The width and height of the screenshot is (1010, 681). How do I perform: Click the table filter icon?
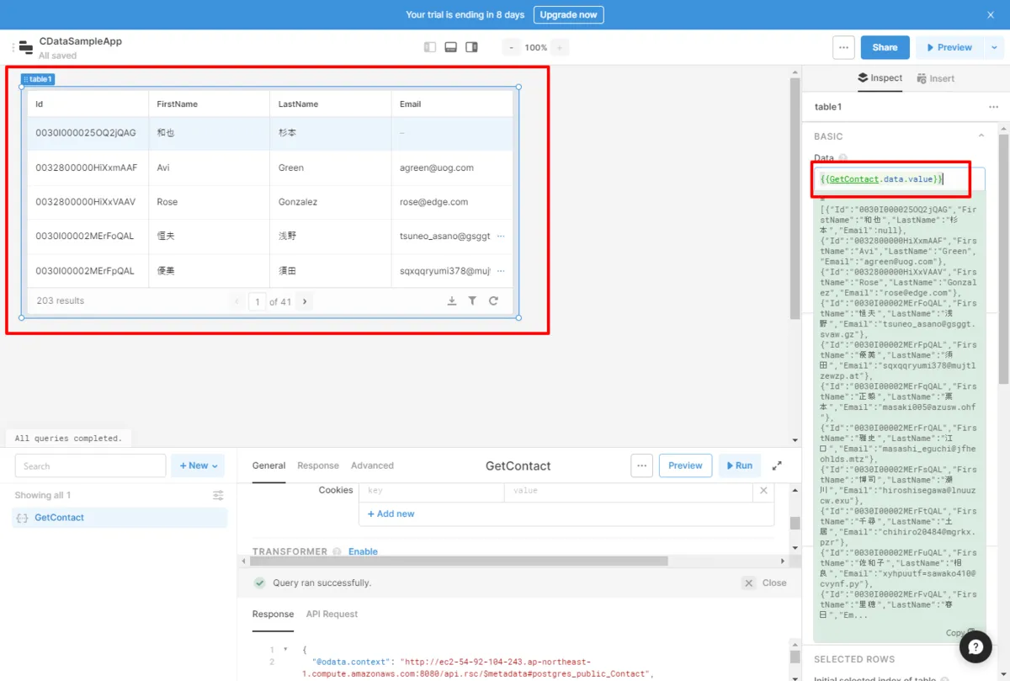coord(472,301)
